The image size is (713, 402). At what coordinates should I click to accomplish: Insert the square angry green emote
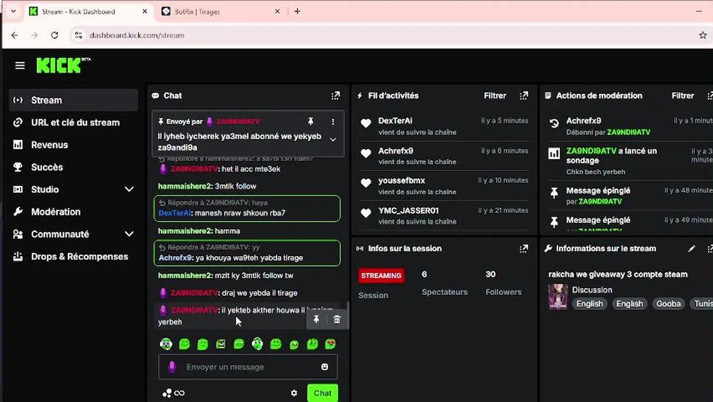pos(221,344)
